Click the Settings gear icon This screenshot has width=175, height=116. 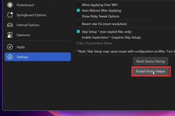click(x=10, y=57)
